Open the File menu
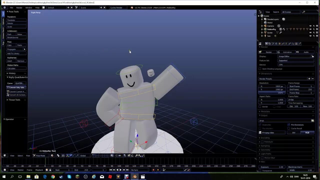Image resolution: width=320 pixels, height=180 pixels. coord(11,7)
